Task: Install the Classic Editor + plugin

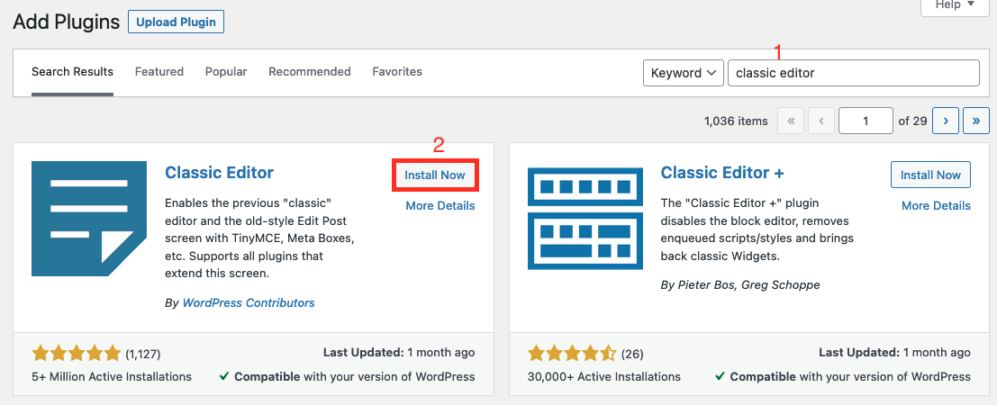Action: pyautogui.click(x=931, y=175)
